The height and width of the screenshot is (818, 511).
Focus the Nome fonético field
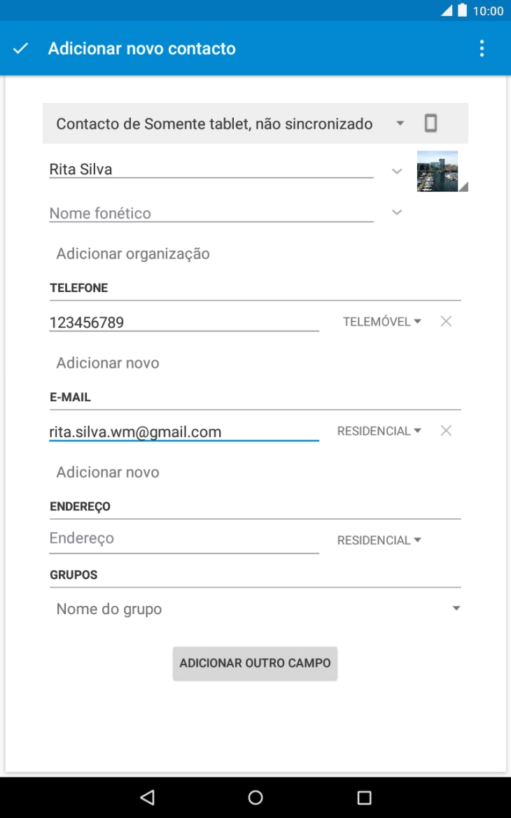[x=211, y=213]
